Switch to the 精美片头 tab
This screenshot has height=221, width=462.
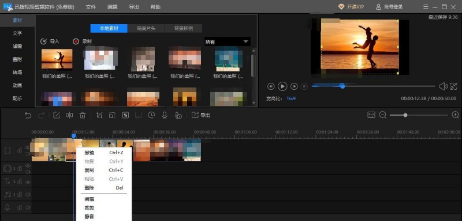pyautogui.click(x=146, y=28)
